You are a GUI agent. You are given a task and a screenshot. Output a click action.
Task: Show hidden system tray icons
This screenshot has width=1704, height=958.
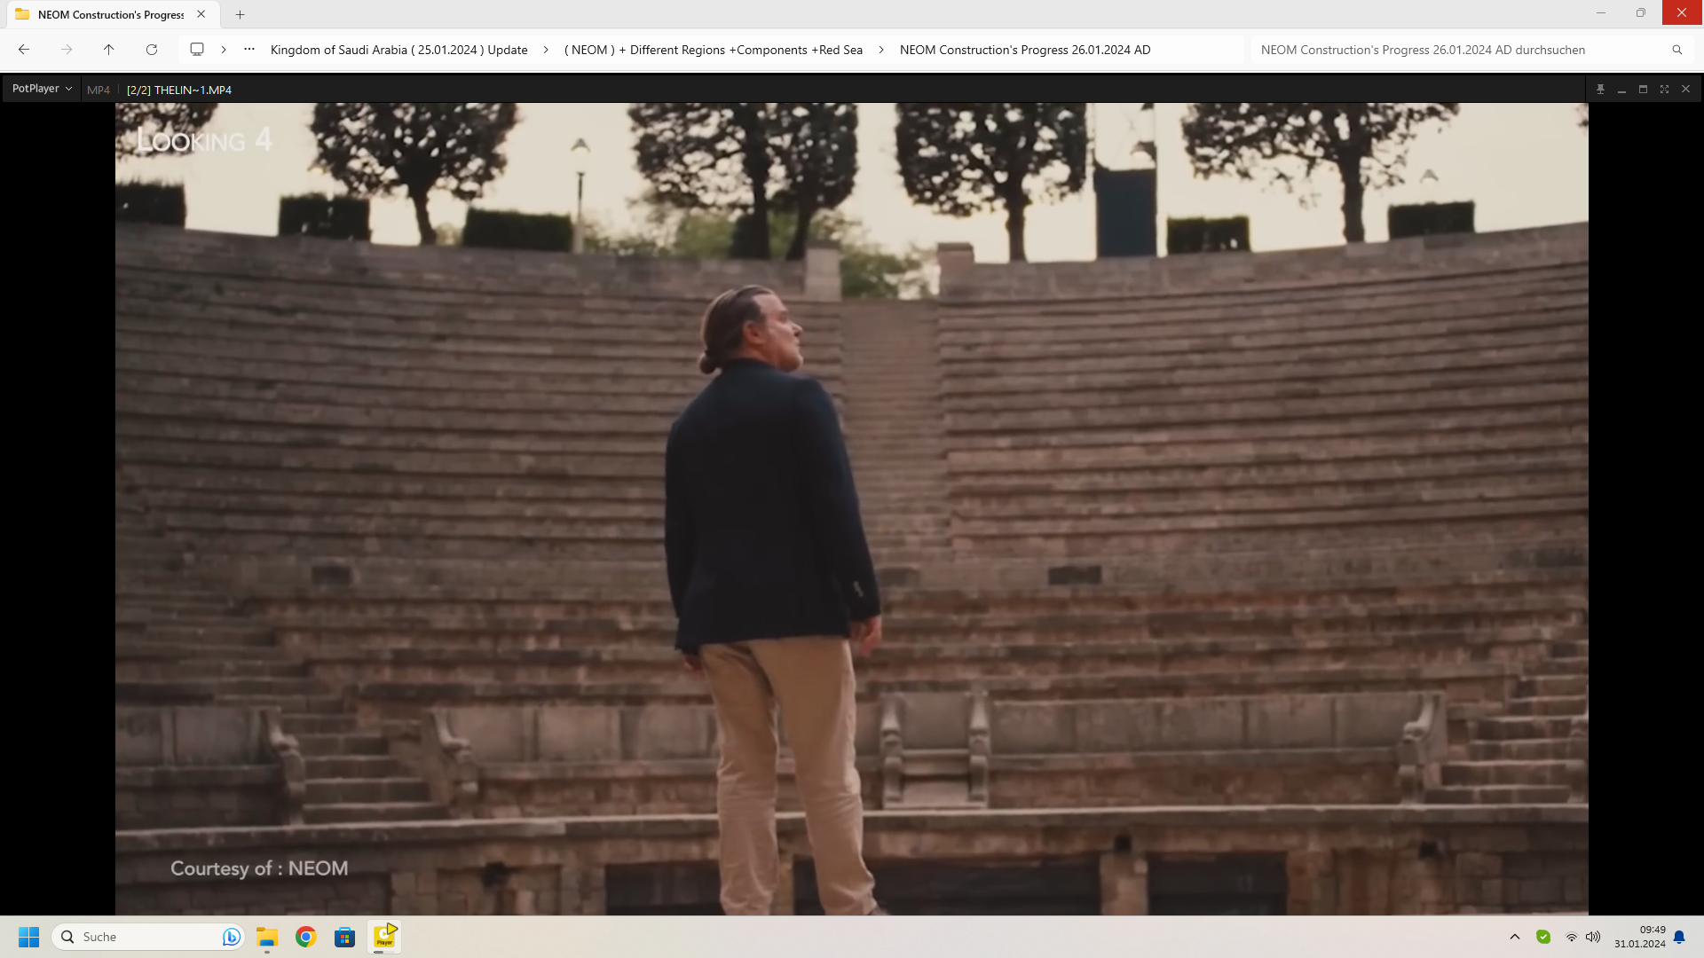1515,937
